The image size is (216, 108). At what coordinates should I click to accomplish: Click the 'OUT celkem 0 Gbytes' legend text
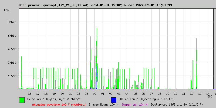click(x=146, y=99)
